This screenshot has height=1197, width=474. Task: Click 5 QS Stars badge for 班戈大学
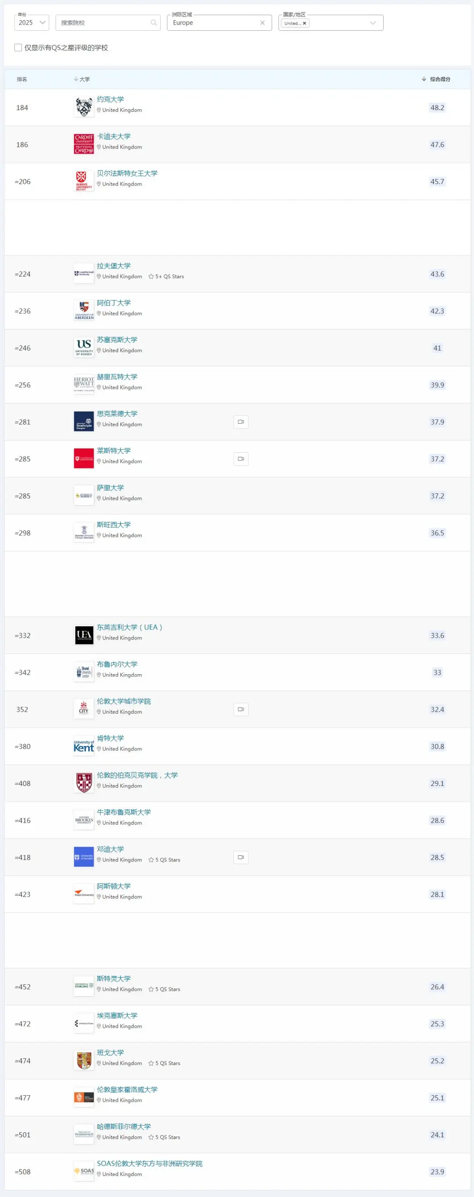[164, 1063]
